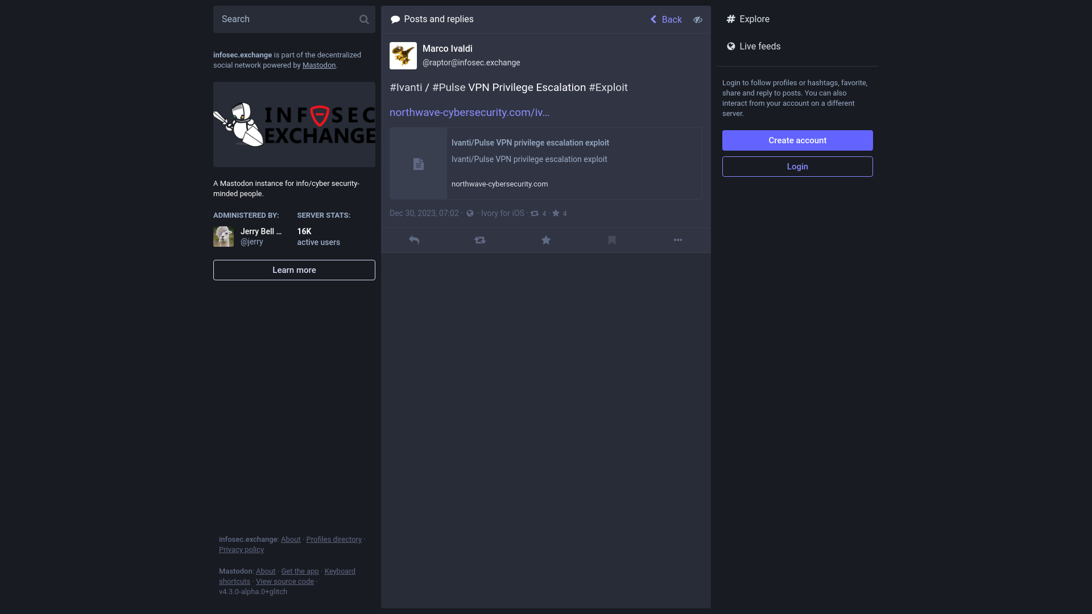Image resolution: width=1092 pixels, height=614 pixels.
Task: Toggle the content visibility eye icon
Action: coord(697,19)
